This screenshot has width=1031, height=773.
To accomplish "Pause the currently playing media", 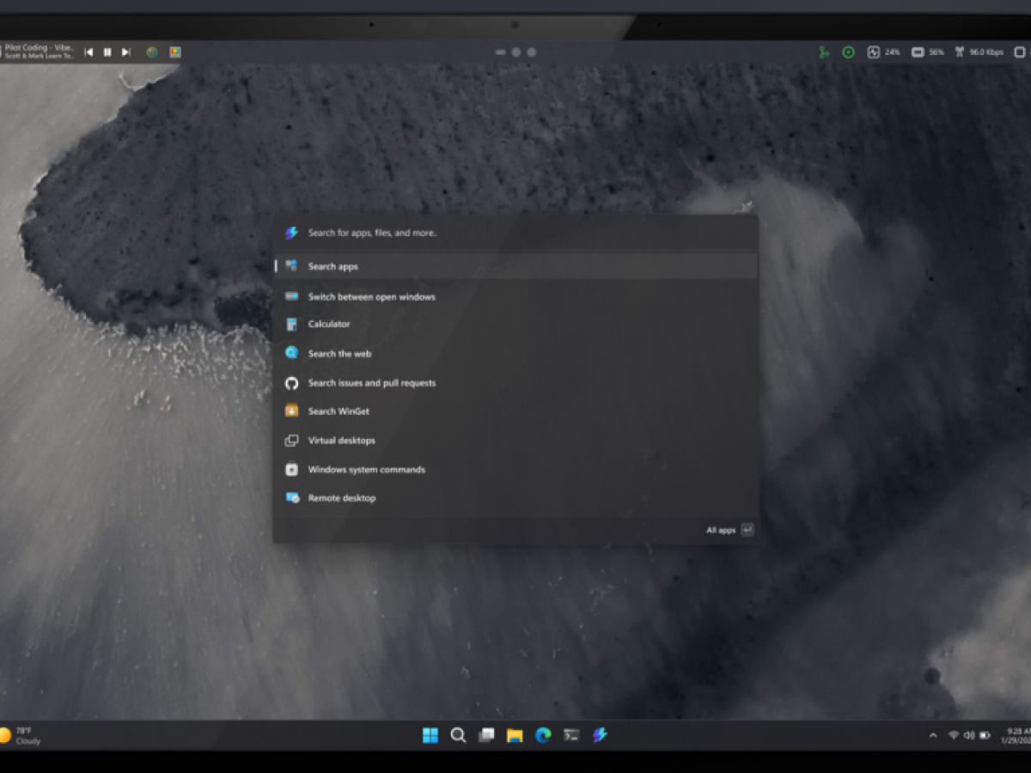I will pos(107,52).
